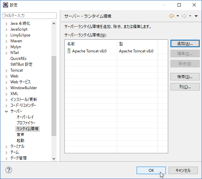Expand the Tomcat tree node
Viewport: 202px width, 179px height.
tap(6, 71)
